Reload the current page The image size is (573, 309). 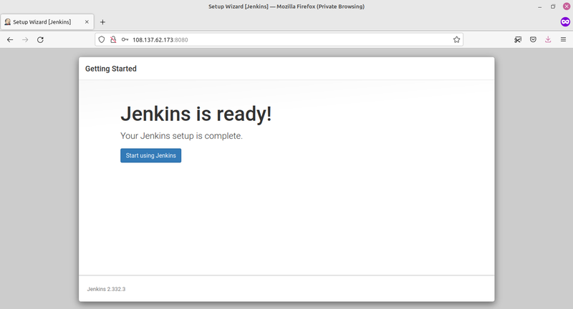pos(40,40)
